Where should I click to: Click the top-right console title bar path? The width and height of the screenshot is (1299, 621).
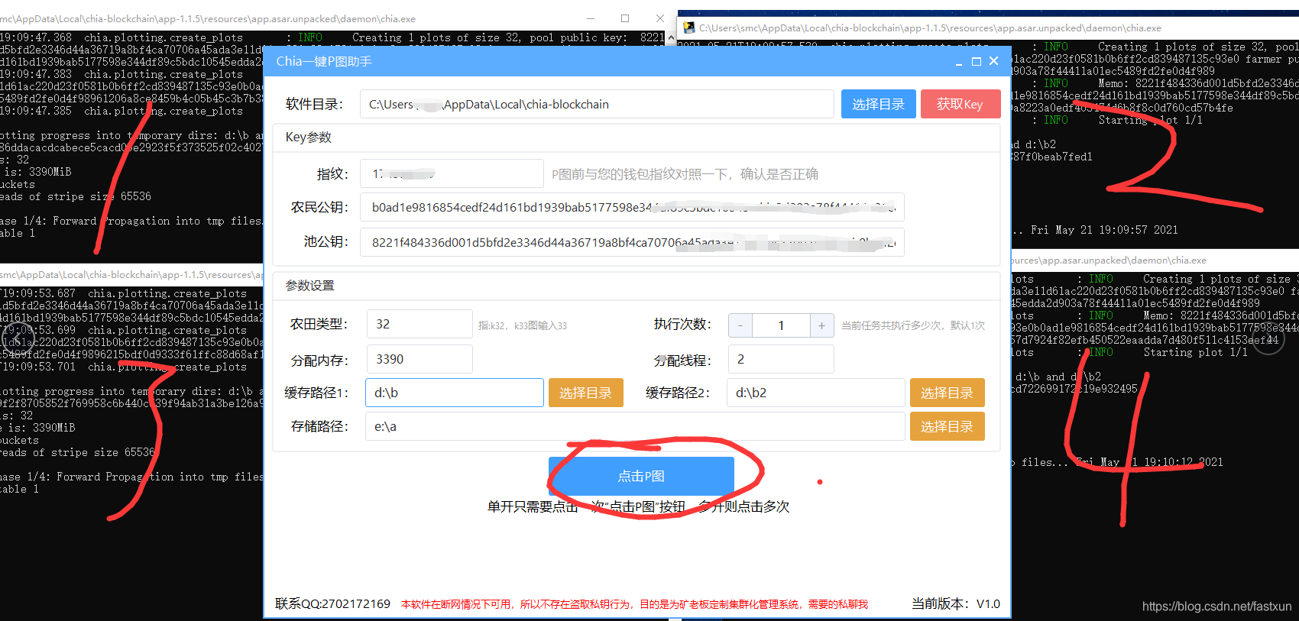point(930,28)
